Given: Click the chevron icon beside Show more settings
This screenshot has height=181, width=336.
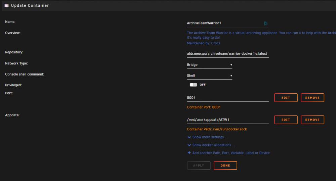Looking at the screenshot, I should (189, 137).
